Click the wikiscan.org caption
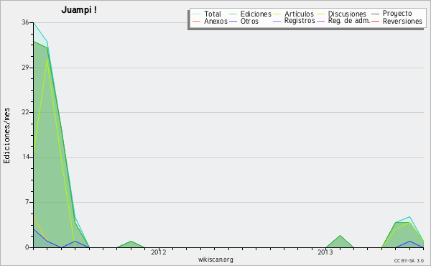The height and width of the screenshot is (266, 431). [215, 260]
